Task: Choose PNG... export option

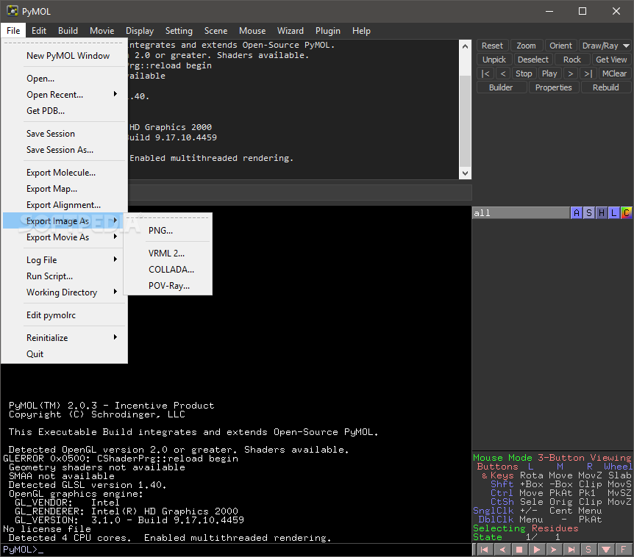Action: [168, 231]
